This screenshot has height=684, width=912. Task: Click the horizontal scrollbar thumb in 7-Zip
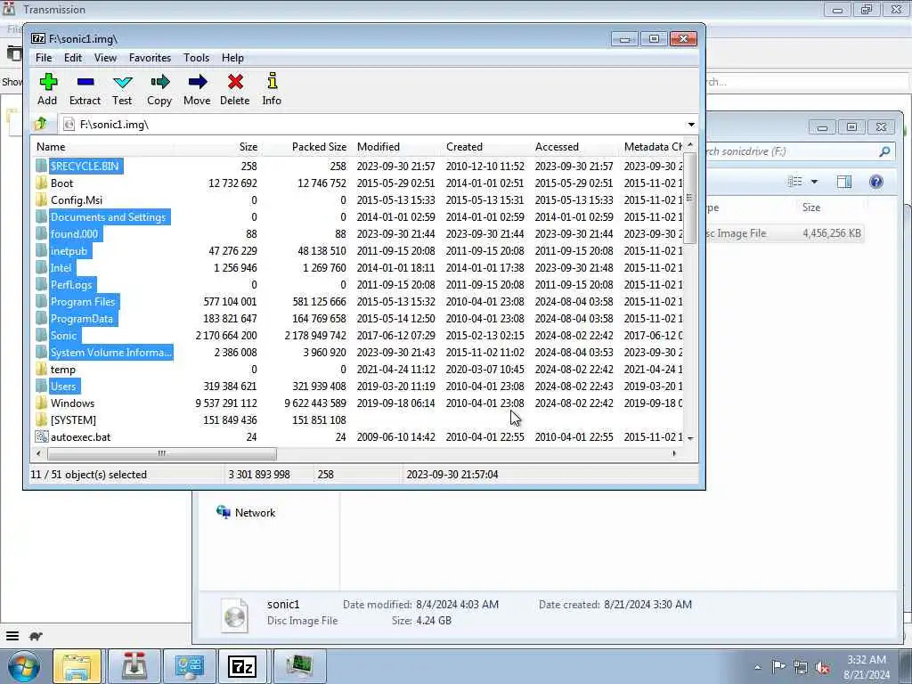(162, 453)
